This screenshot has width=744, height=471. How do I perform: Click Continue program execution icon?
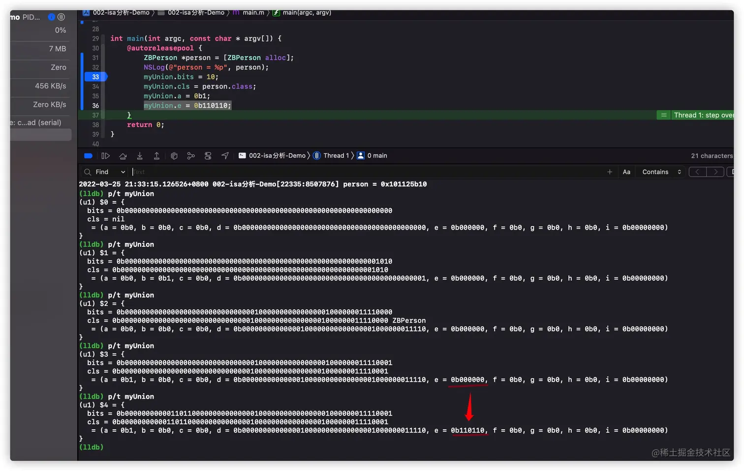[105, 156]
